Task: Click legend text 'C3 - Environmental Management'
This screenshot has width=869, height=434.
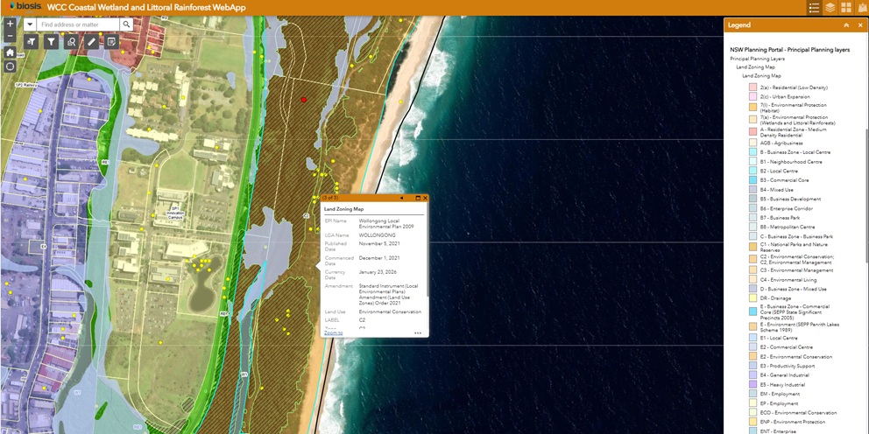Action: [x=796, y=270]
